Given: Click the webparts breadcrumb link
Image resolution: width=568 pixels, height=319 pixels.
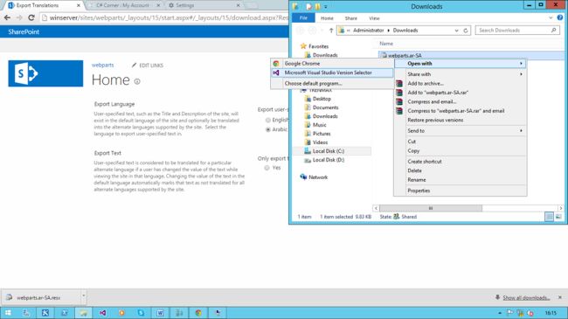Looking at the screenshot, I should (x=102, y=66).
